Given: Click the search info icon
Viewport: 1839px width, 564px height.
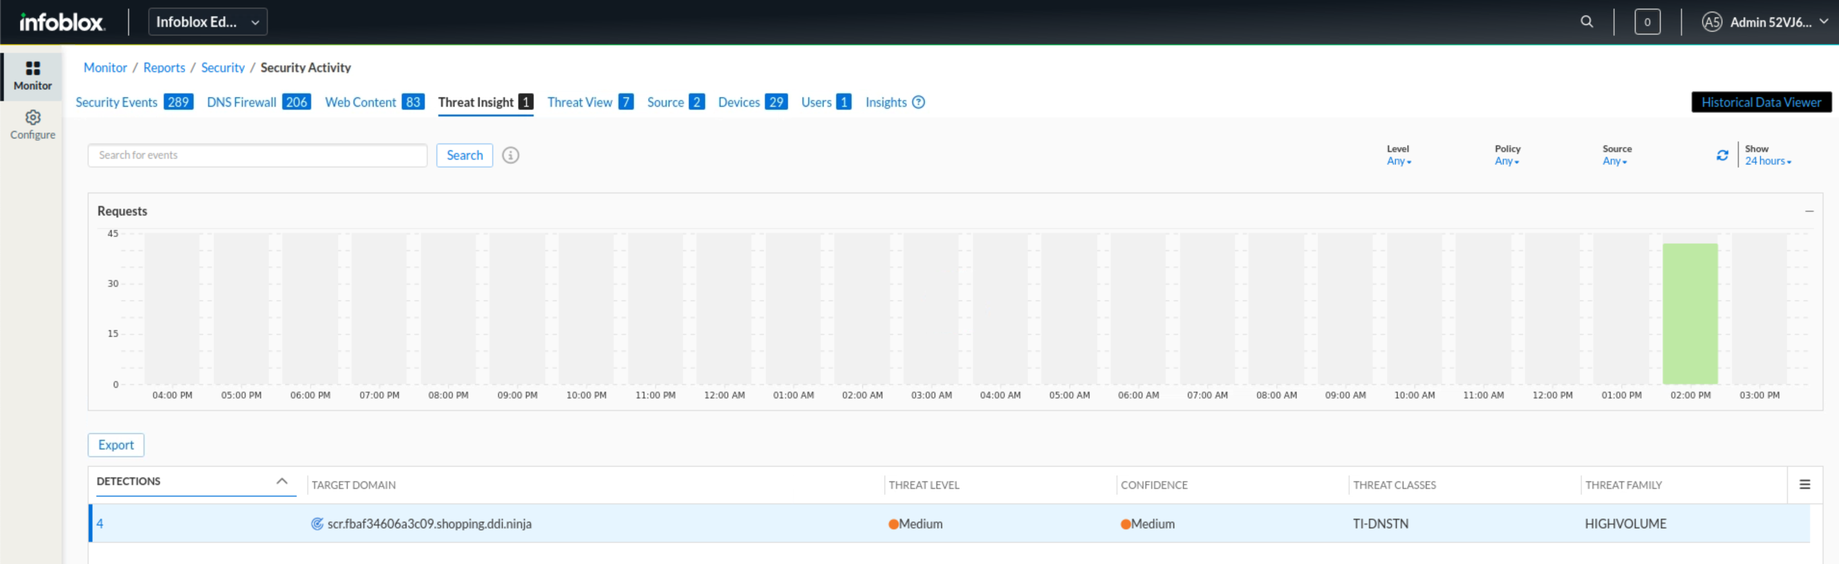Looking at the screenshot, I should (511, 155).
